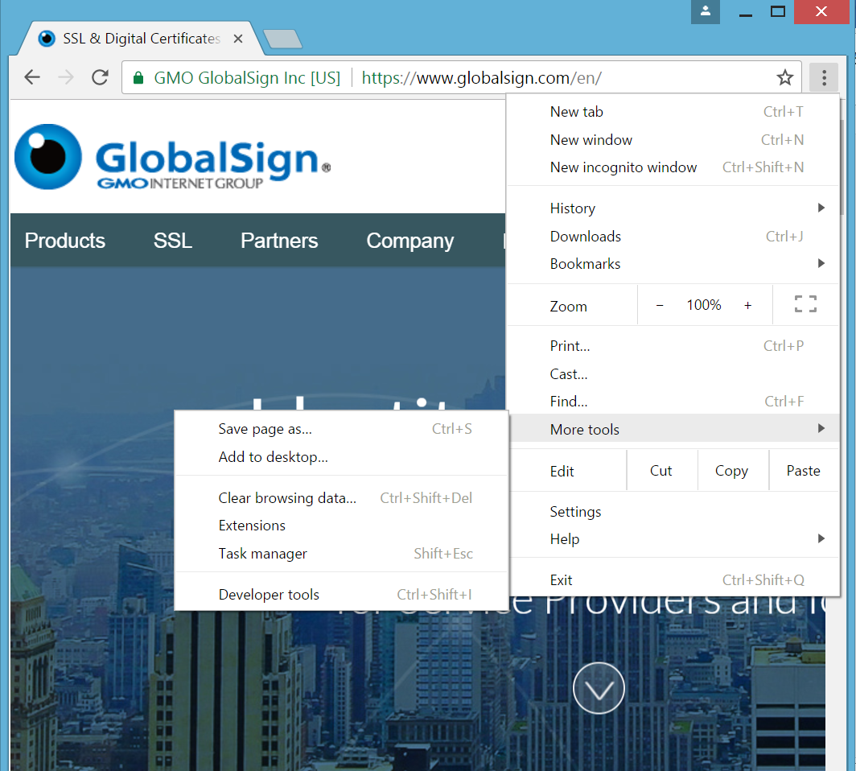Click the three-dot Chrome menu icon
The width and height of the screenshot is (856, 771).
click(x=824, y=77)
